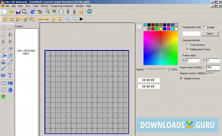
Task: Select the outlined ellipse shape tool
Action: [x=3, y=90]
